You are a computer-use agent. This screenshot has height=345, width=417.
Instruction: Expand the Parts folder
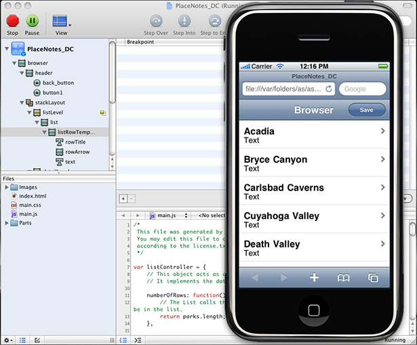pos(7,223)
